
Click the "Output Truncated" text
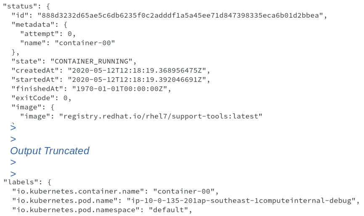coord(50,151)
